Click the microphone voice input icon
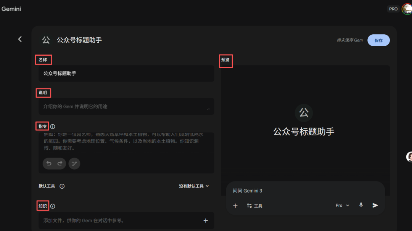This screenshot has width=412, height=231. [361, 205]
